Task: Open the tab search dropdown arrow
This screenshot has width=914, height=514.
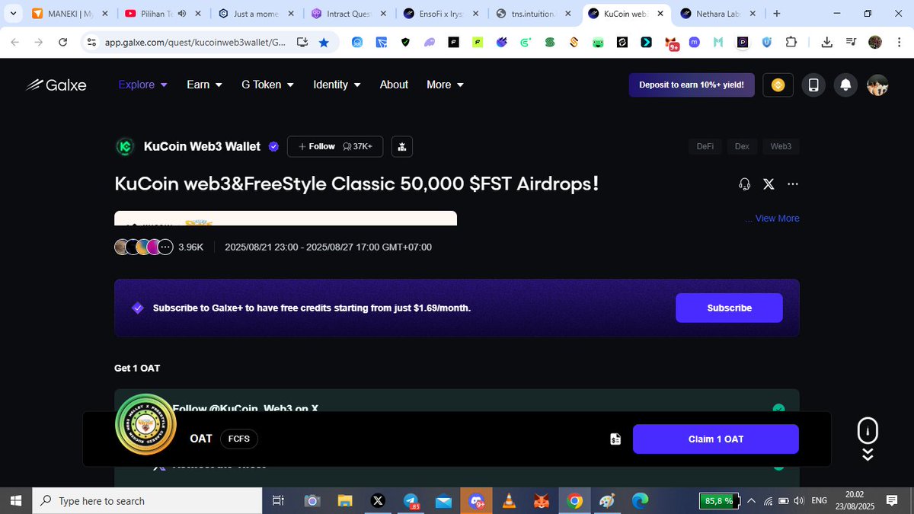Action: click(13, 14)
